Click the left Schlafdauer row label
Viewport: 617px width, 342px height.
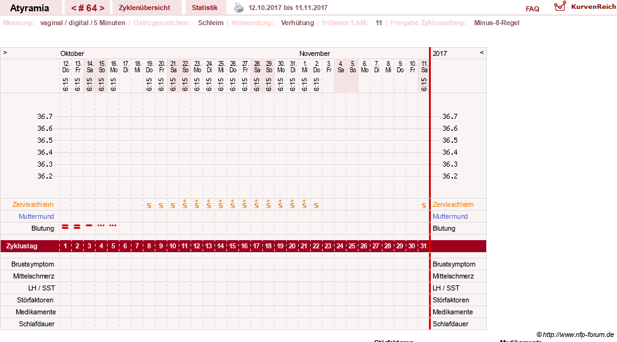coord(36,324)
